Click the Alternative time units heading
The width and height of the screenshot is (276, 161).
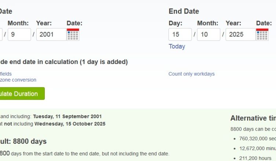click(253, 118)
